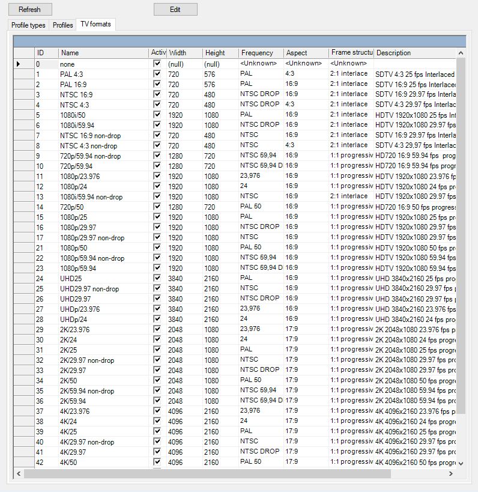The width and height of the screenshot is (478, 492).
Task: Click the '<Unknown>' Frequency cell of row none
Action: [x=261, y=64]
